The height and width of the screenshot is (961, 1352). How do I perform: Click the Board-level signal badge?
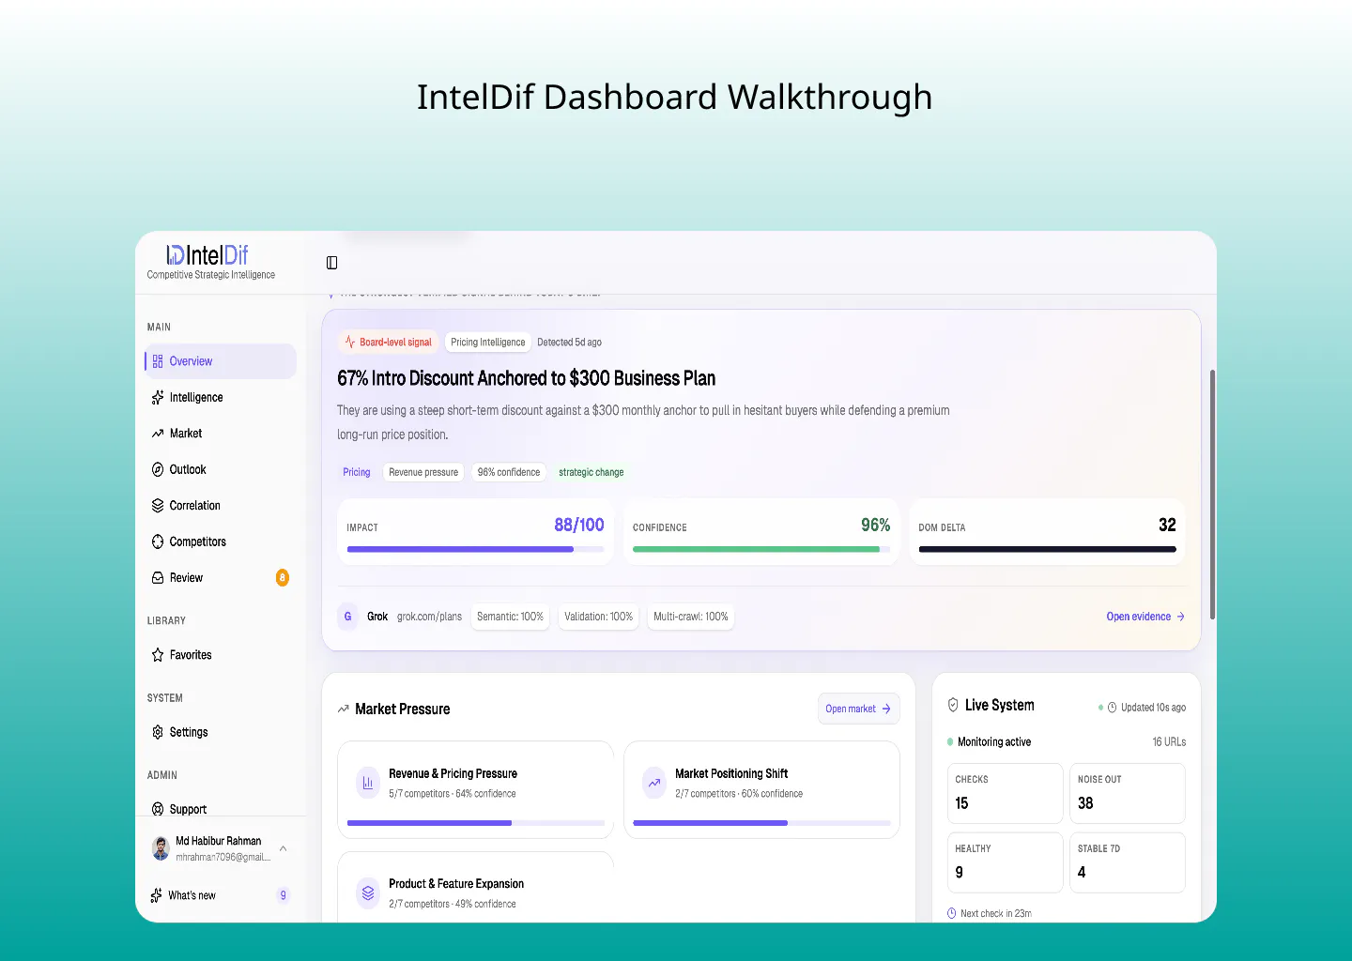point(388,343)
